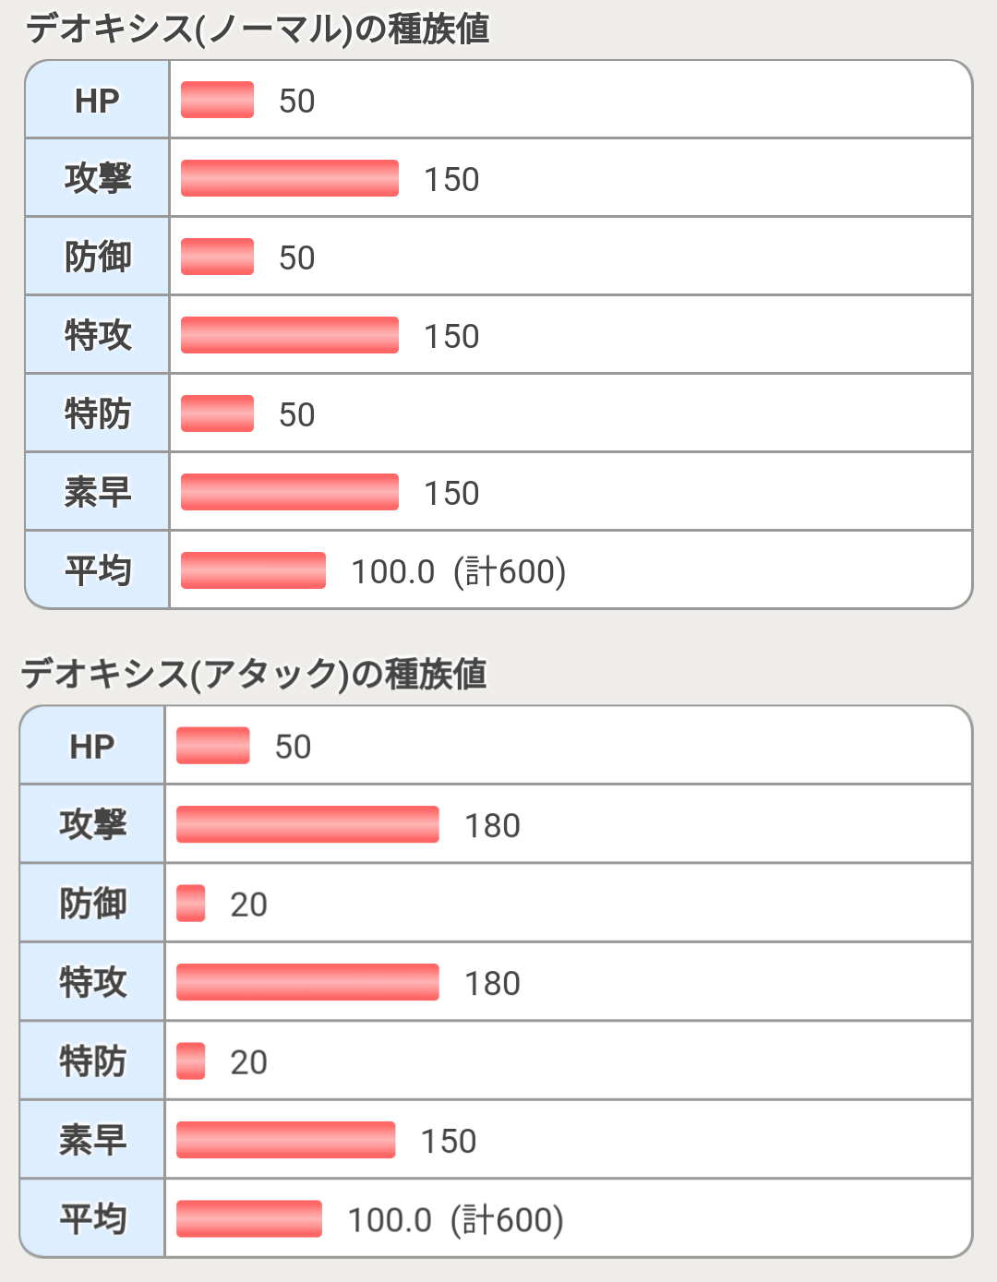
Task: Click the 特攻 label in Attack form table
Action: (x=92, y=982)
